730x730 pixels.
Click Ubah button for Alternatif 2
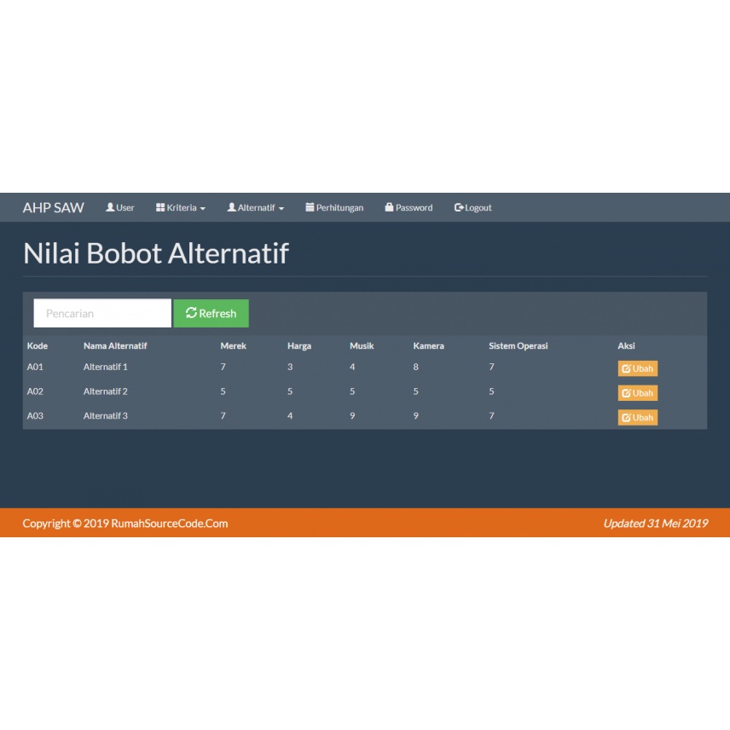[637, 393]
